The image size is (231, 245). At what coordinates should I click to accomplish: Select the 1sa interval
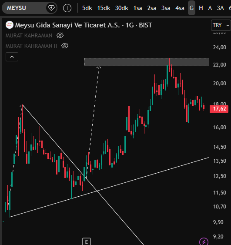coord(137,8)
